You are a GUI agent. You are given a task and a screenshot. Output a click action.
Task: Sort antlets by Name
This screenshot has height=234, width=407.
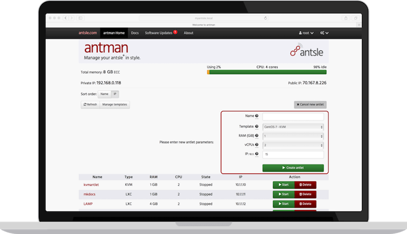click(x=104, y=94)
